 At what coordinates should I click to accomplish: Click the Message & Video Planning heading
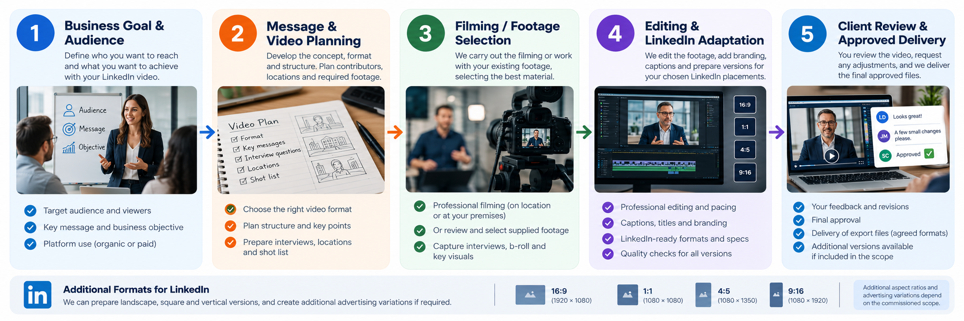314,33
